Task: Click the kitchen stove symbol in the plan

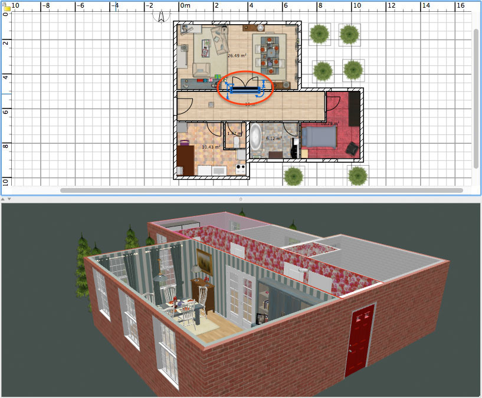Action: pyautogui.click(x=240, y=168)
